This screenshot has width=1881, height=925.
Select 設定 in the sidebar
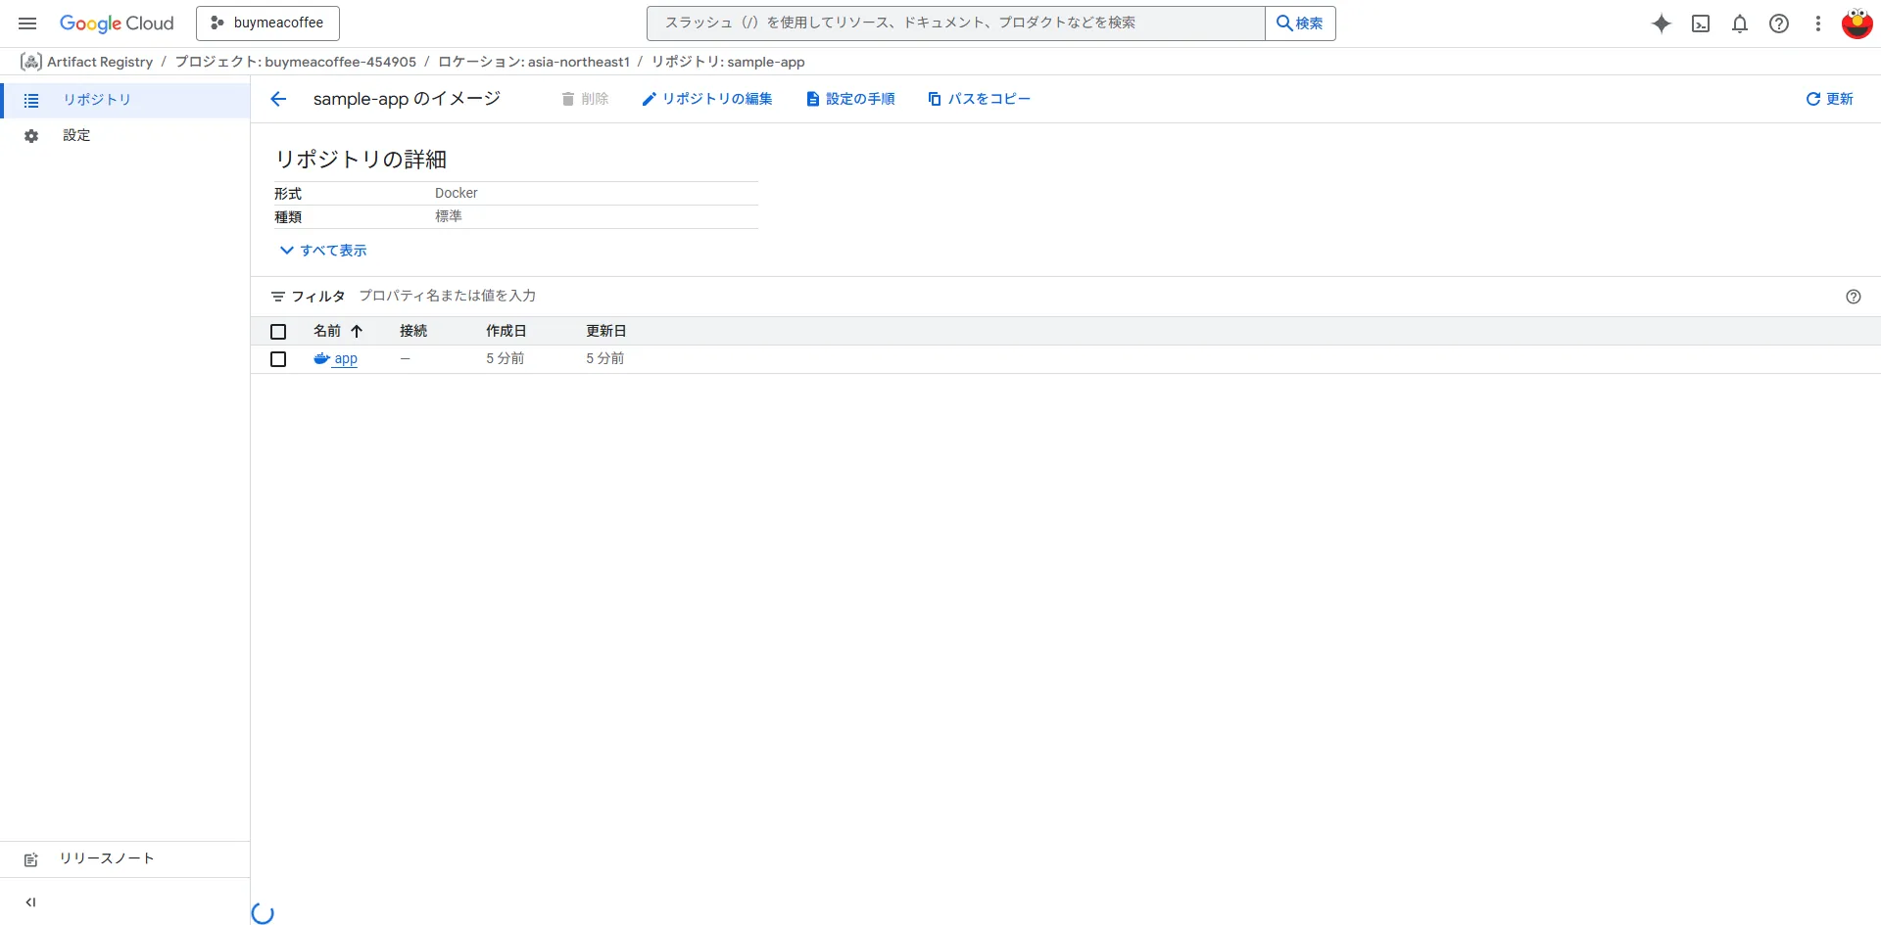(x=76, y=135)
